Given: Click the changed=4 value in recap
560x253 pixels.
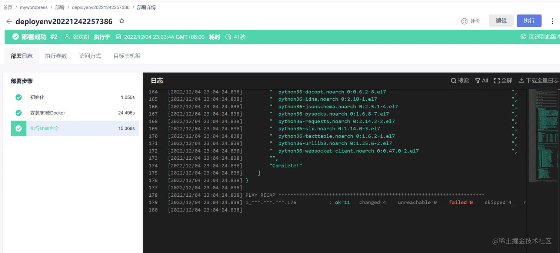Looking at the screenshot, I should tap(373, 203).
